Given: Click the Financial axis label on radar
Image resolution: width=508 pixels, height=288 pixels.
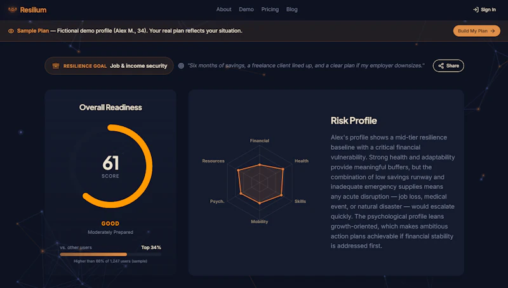Looking at the screenshot, I should pyautogui.click(x=260, y=141).
